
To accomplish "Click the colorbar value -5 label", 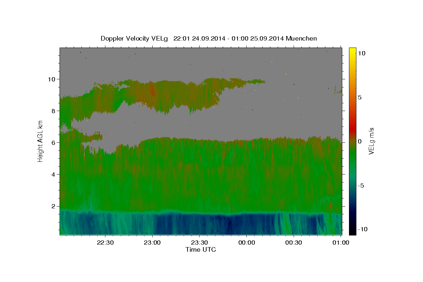I will pos(361,185).
